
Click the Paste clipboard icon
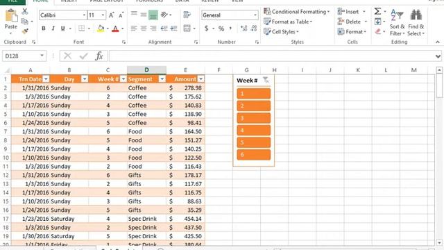point(11,15)
